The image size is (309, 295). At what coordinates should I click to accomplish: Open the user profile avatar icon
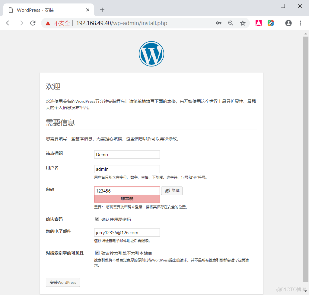click(288, 23)
